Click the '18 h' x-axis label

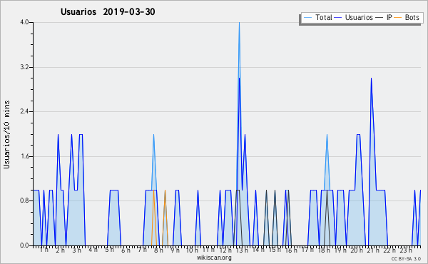[324, 250]
